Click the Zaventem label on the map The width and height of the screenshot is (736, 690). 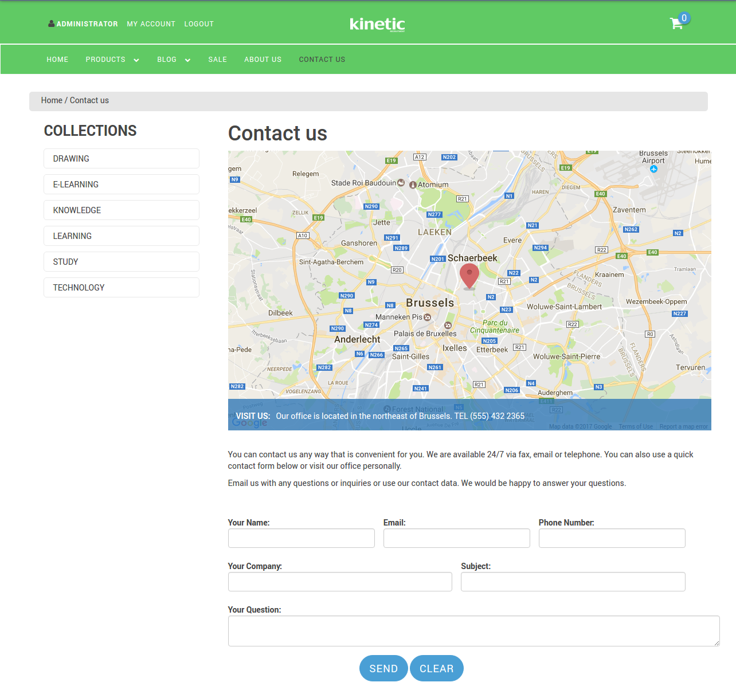point(629,210)
